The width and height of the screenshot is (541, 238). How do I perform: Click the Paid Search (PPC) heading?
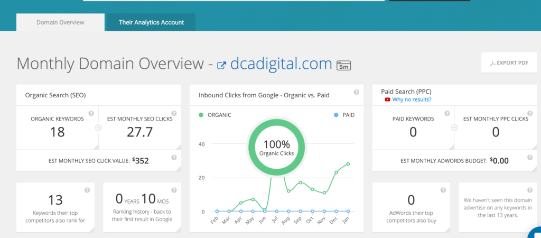406,92
